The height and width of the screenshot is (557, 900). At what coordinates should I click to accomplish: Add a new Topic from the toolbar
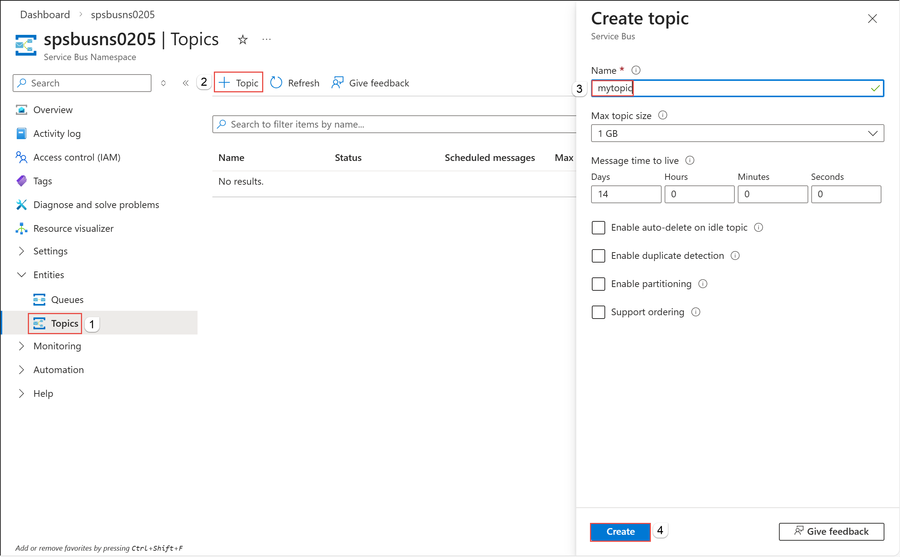pos(238,82)
